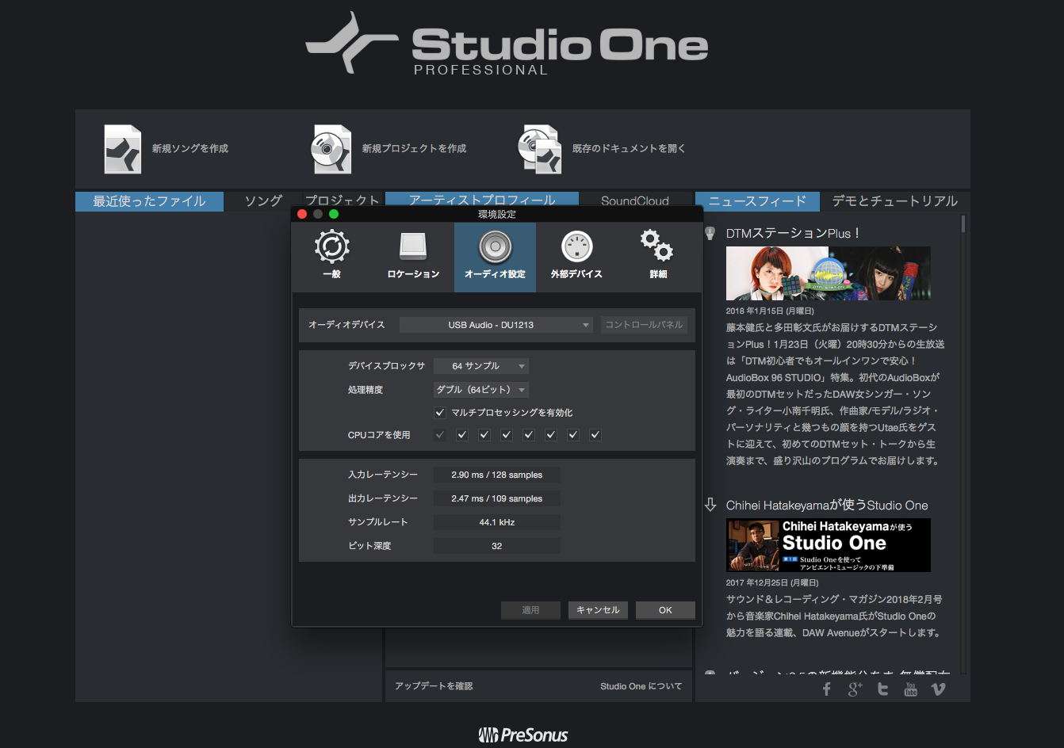Click the greyed first CPU core checkbox

pyautogui.click(x=440, y=435)
